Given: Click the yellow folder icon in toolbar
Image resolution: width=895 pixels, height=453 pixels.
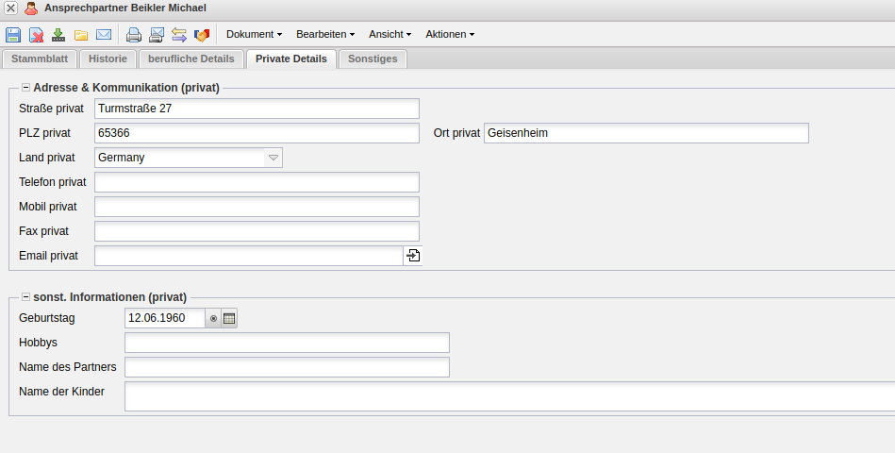Looking at the screenshot, I should (x=81, y=35).
